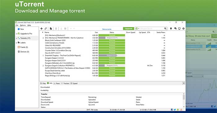Click the search magnifier icon in toolbar
This screenshot has width=217, height=113.
165,28
